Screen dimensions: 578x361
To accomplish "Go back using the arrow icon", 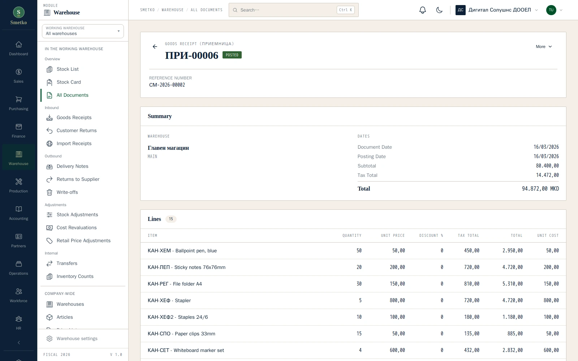I will tap(155, 47).
